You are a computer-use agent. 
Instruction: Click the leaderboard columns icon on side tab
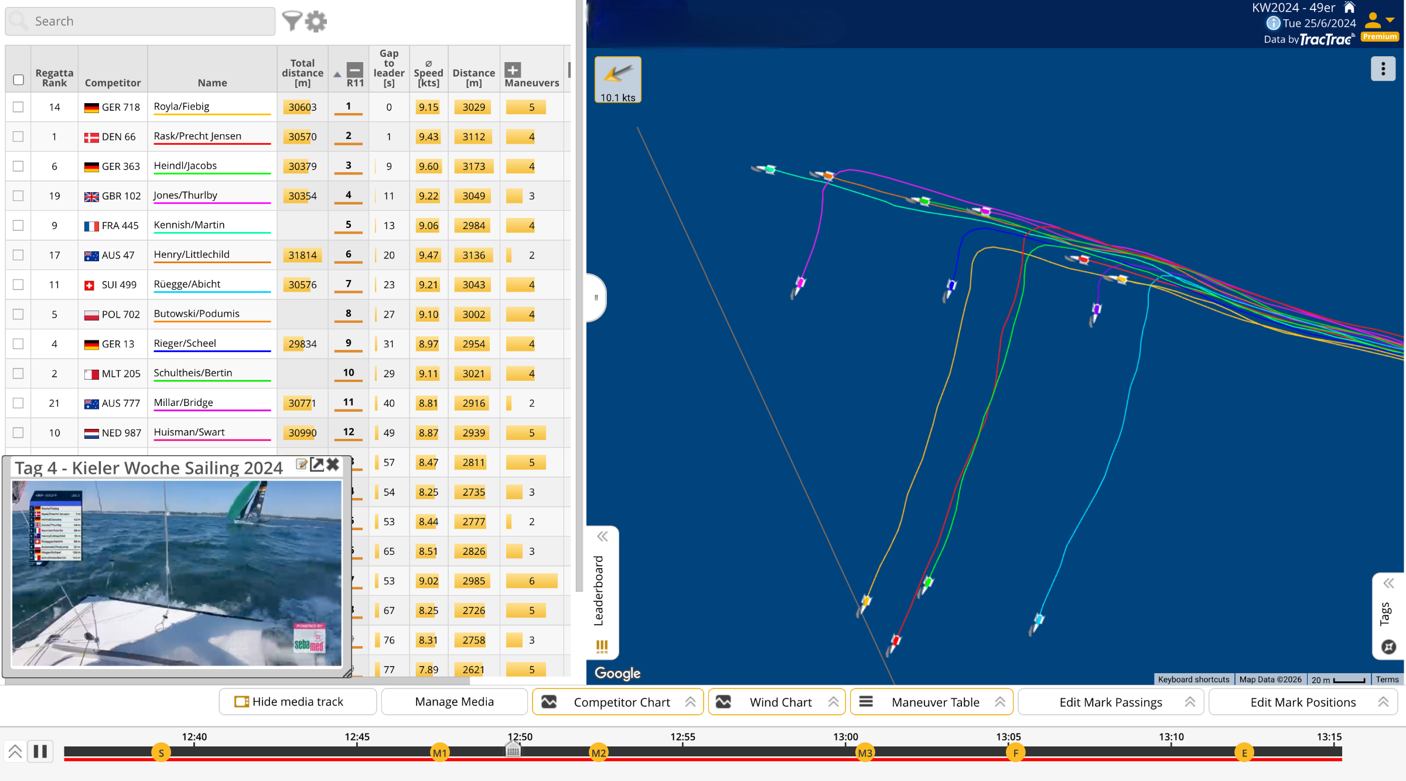coord(602,646)
